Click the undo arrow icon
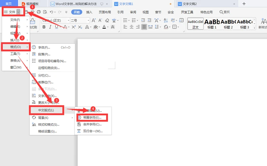 pyautogui.click(x=52, y=12)
